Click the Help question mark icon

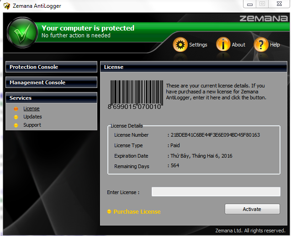[x=261, y=45]
